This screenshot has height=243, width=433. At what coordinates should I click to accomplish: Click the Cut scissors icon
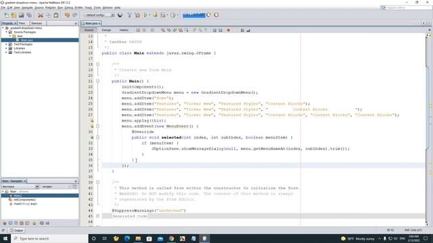pos(41,15)
